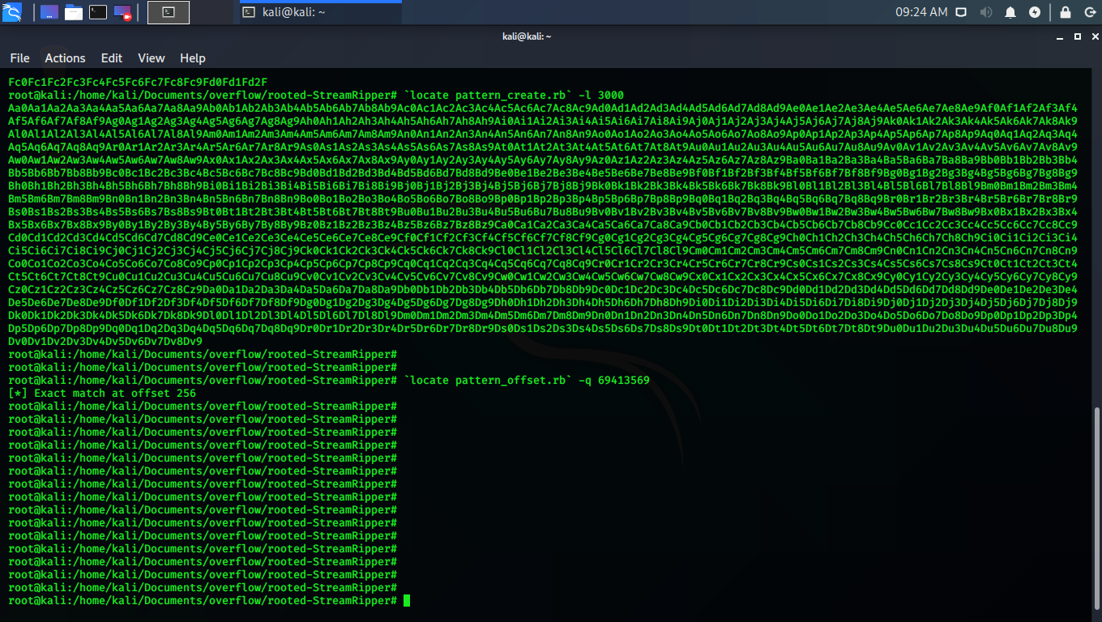Click the kali@kali: ~ window title bar
Image resolution: width=1102 pixels, height=622 pixels.
click(527, 36)
